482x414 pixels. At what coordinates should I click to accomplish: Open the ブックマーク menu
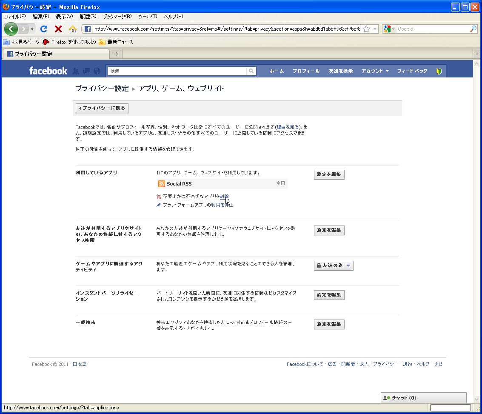point(117,17)
